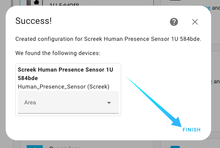
Task: Click the Human_Presence_Sensor (Screek) model text
Action: tap(63, 87)
